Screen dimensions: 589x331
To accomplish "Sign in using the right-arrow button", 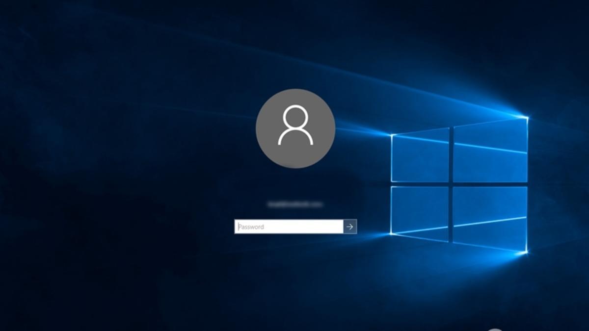I will tap(350, 227).
